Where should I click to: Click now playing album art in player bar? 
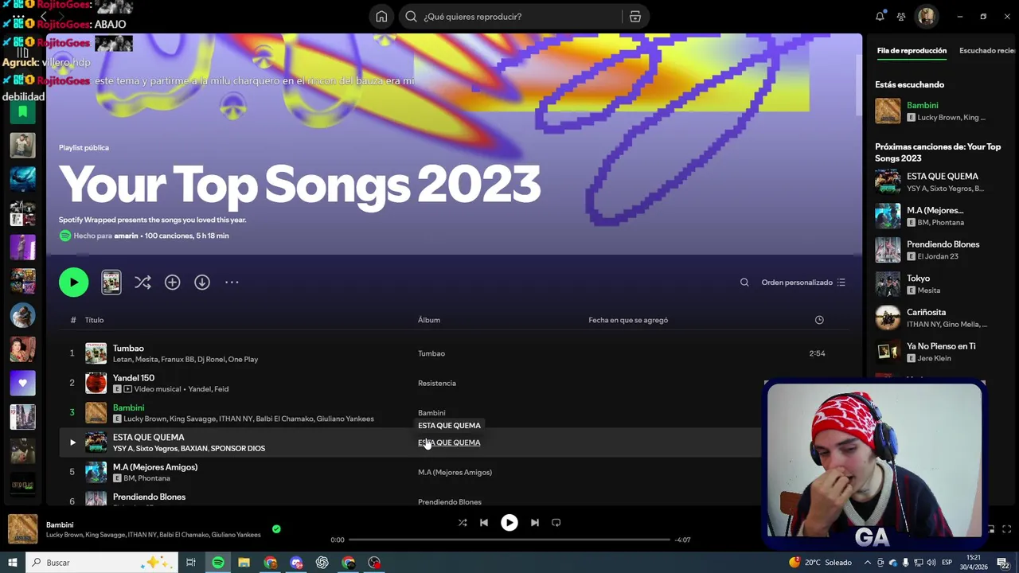pyautogui.click(x=23, y=529)
